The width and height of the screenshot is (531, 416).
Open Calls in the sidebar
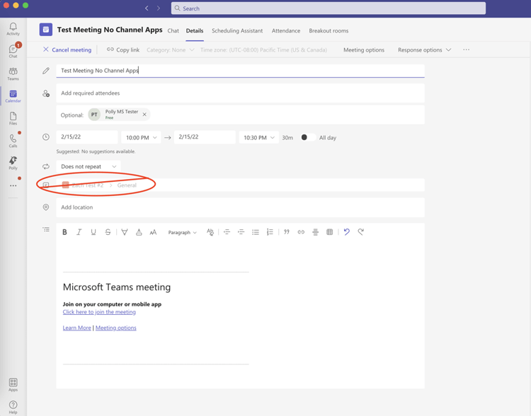pos(13,141)
